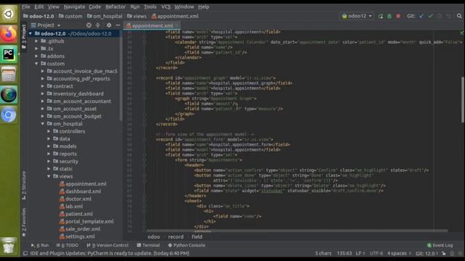The height and width of the screenshot is (261, 465).
Task: Click the 4 spaces indent setting
Action: 399,253
